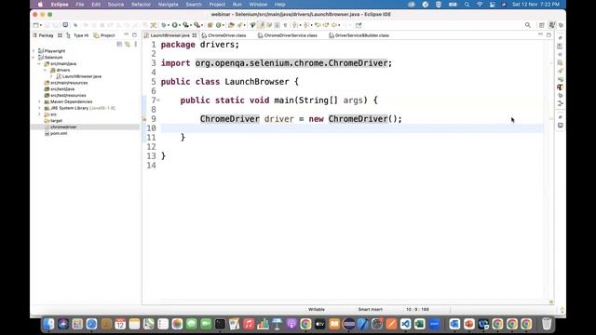Click the Open Type icon in toolbar

pos(231,25)
